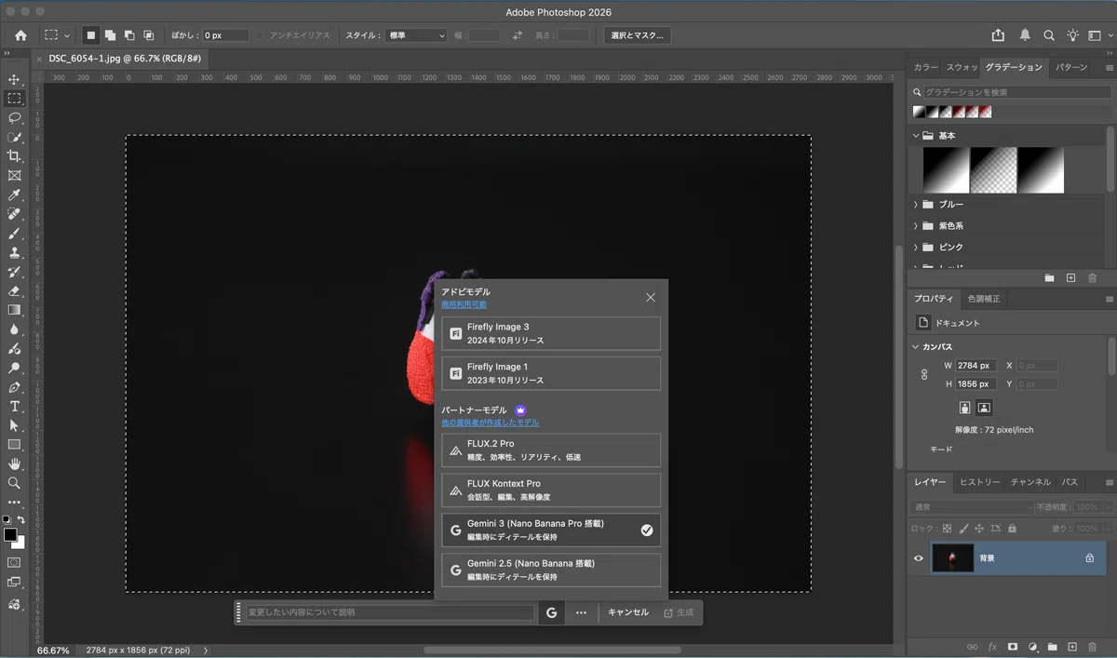Expand the ピンク gradient folder
1117x658 pixels.
[x=916, y=247]
